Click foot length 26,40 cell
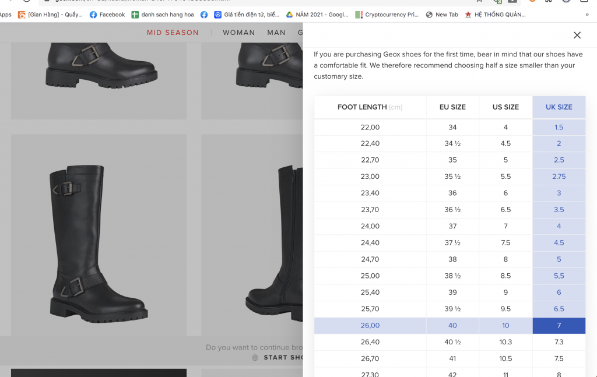The width and height of the screenshot is (597, 377). click(370, 342)
